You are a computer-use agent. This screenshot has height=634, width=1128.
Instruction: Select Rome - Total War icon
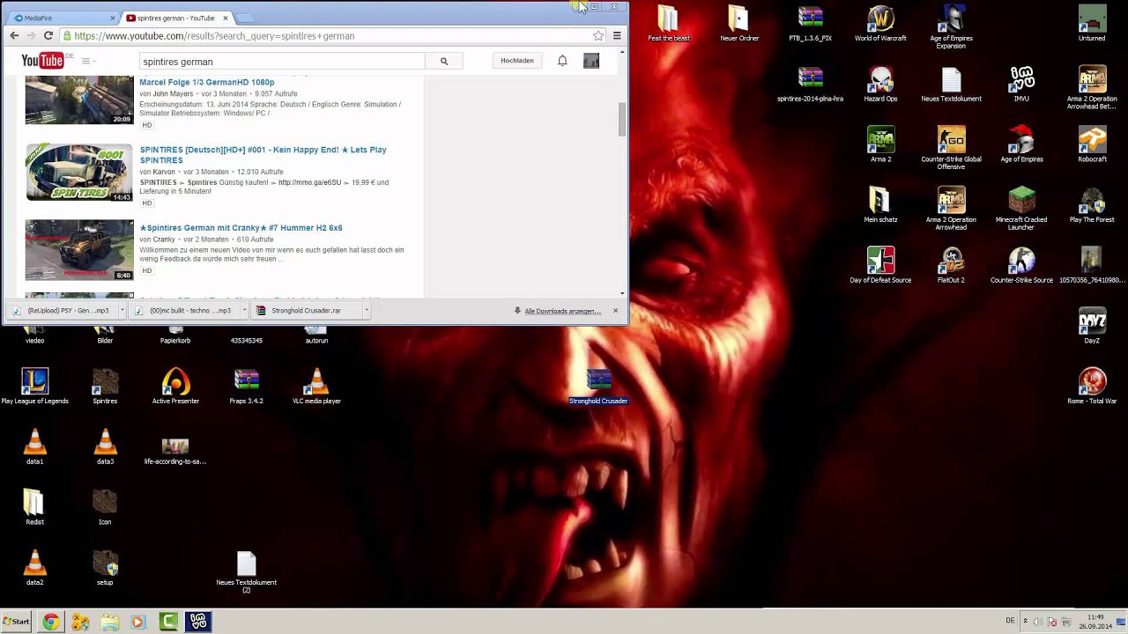click(1092, 387)
